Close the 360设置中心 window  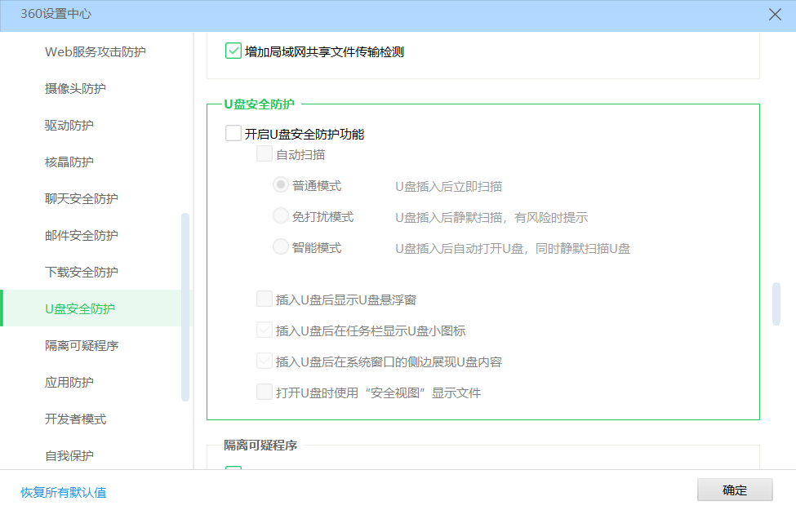(775, 14)
